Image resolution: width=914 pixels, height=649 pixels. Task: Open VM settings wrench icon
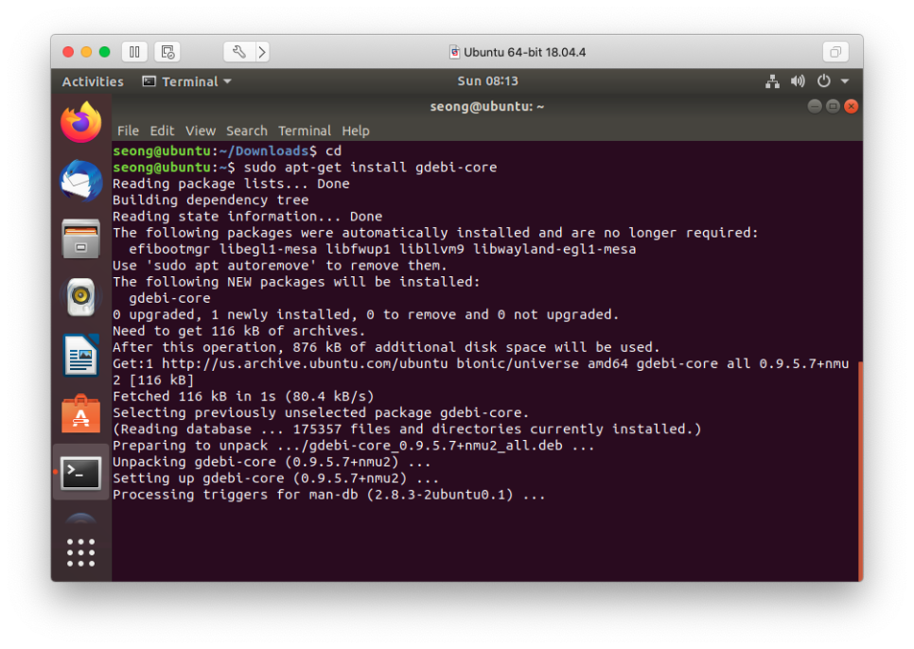coord(239,52)
